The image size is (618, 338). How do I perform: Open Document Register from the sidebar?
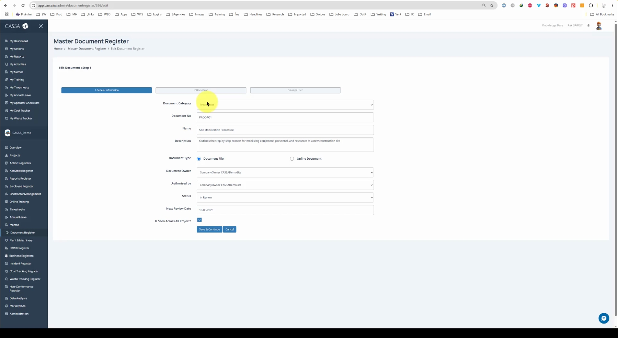(22, 233)
